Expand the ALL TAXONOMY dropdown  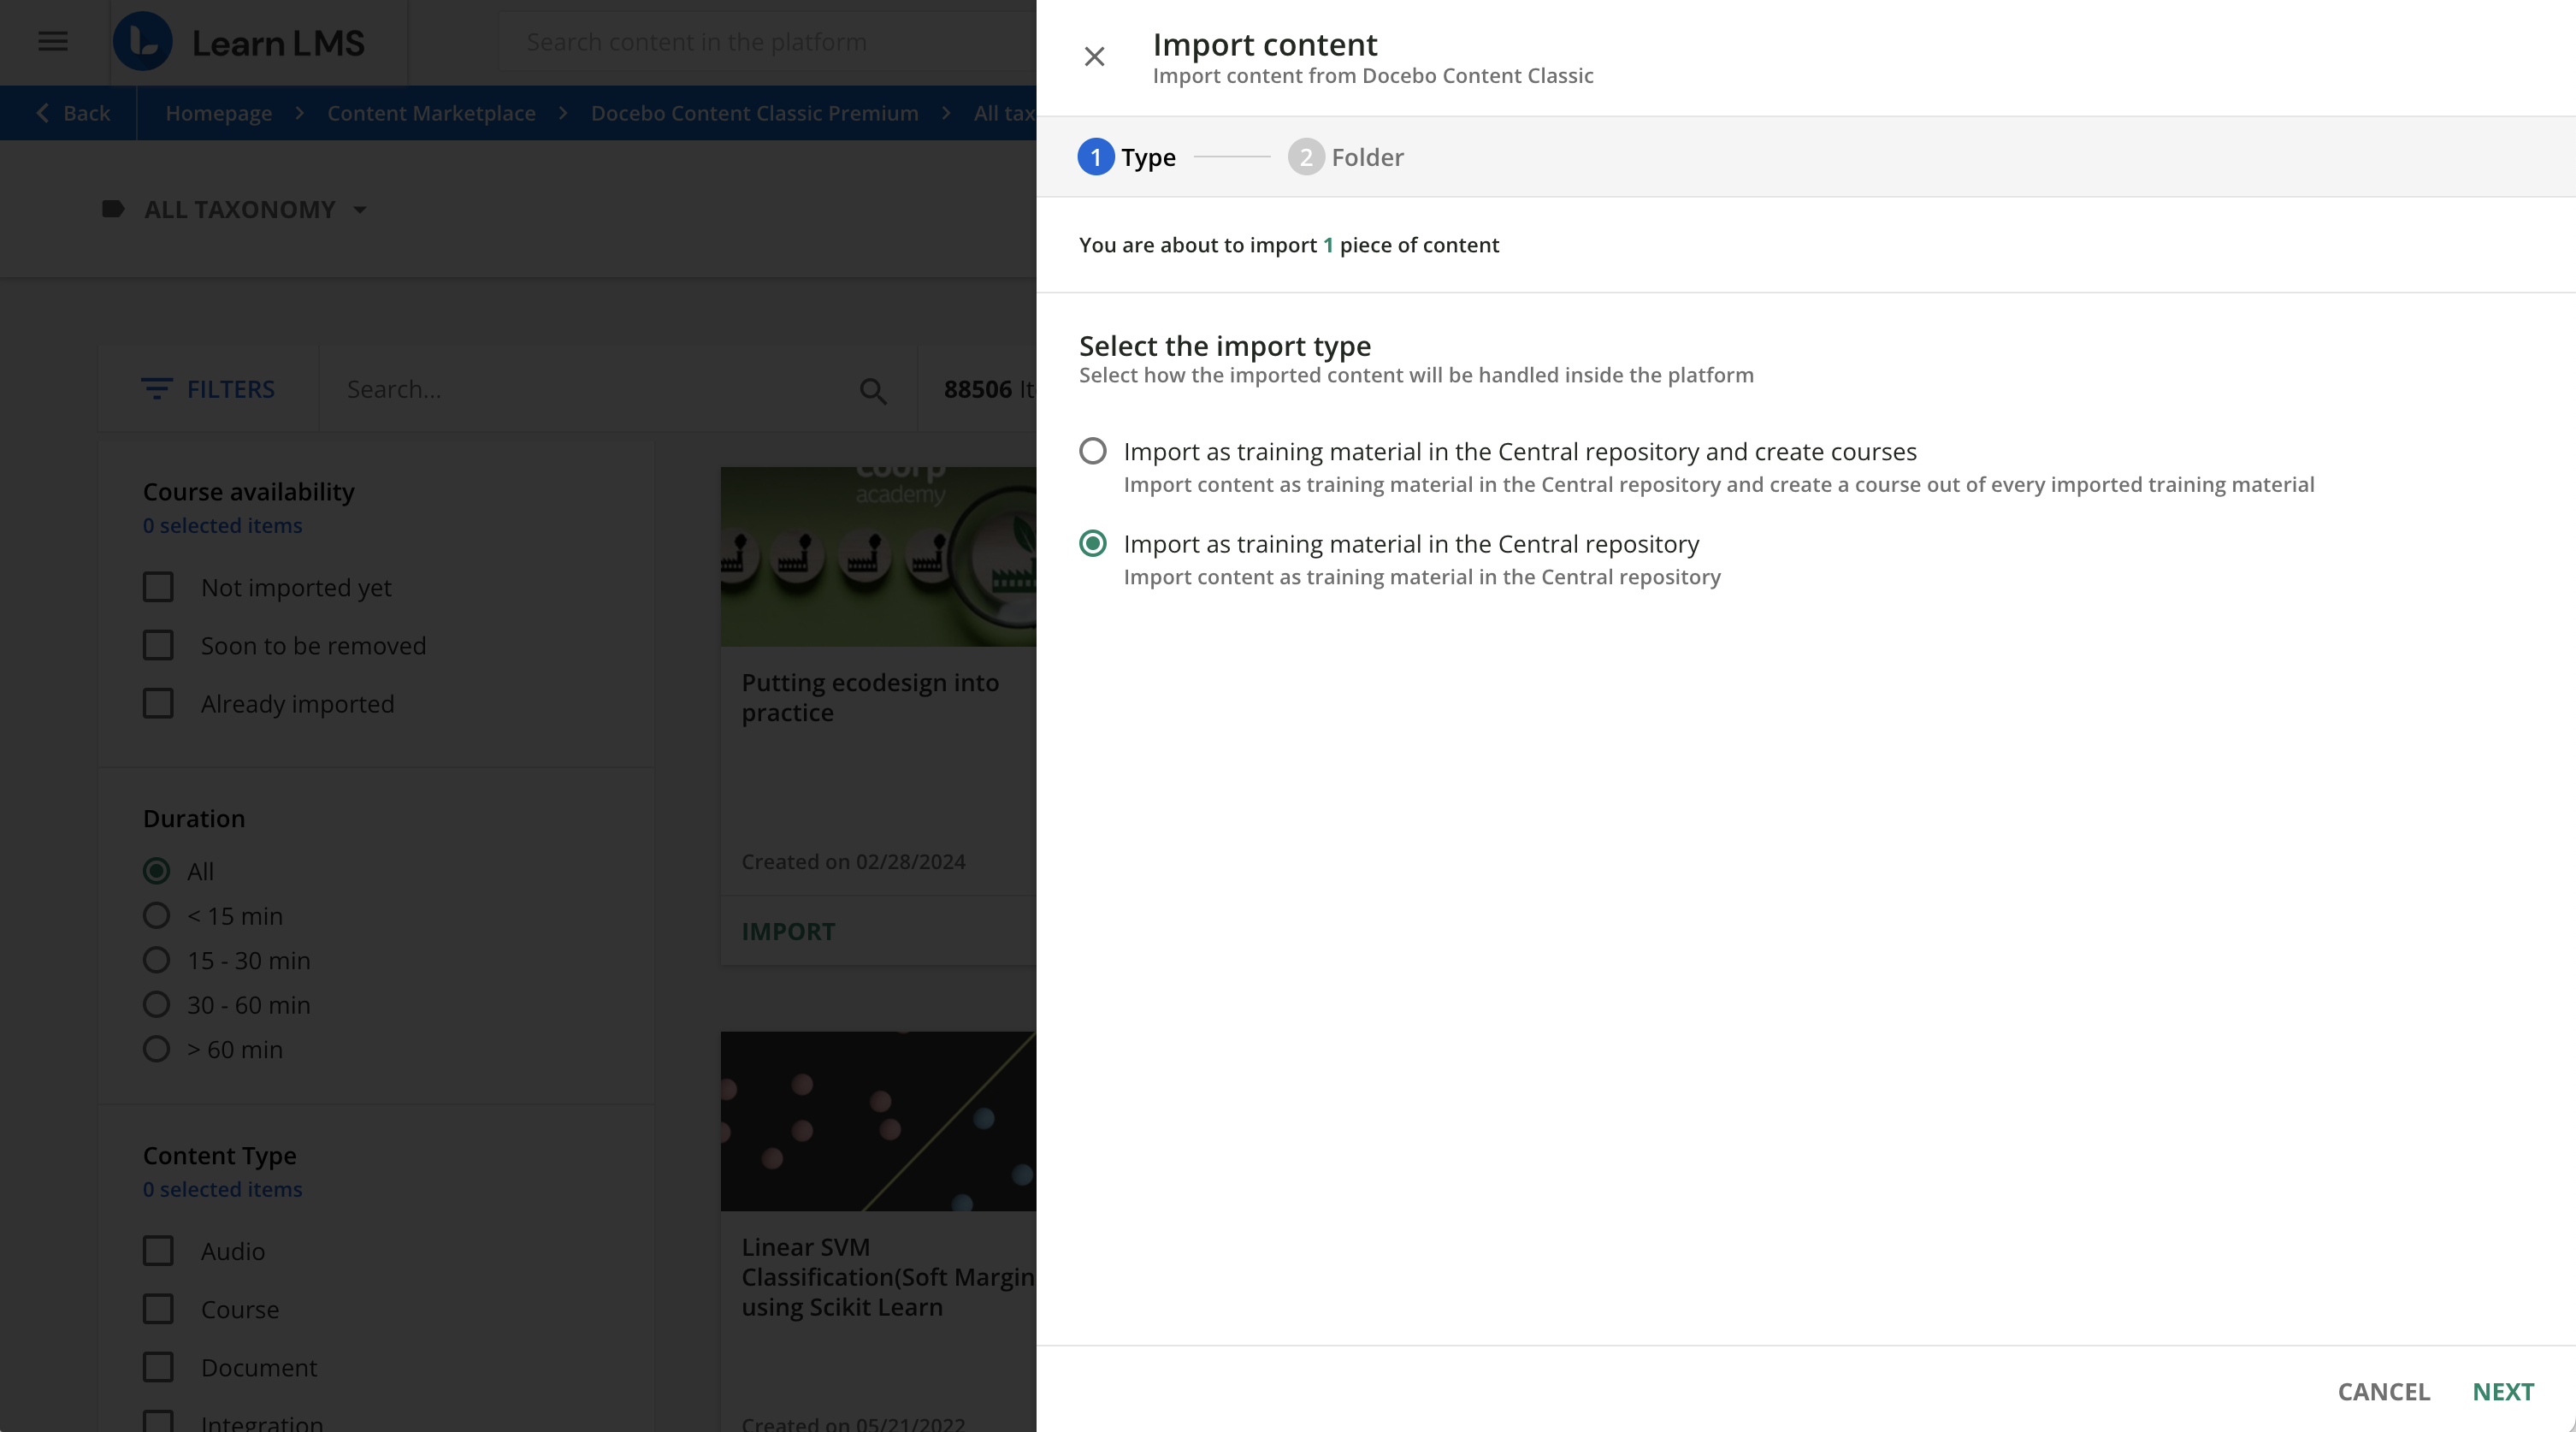[x=361, y=210]
